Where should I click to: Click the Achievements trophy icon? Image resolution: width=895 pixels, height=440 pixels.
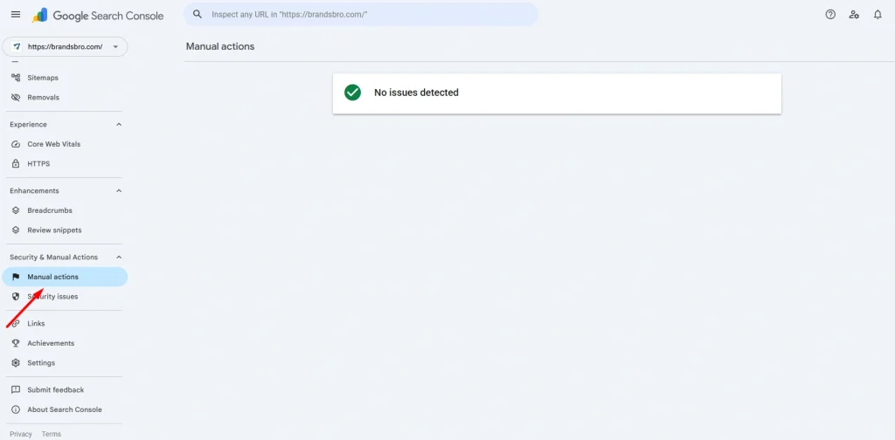click(16, 343)
